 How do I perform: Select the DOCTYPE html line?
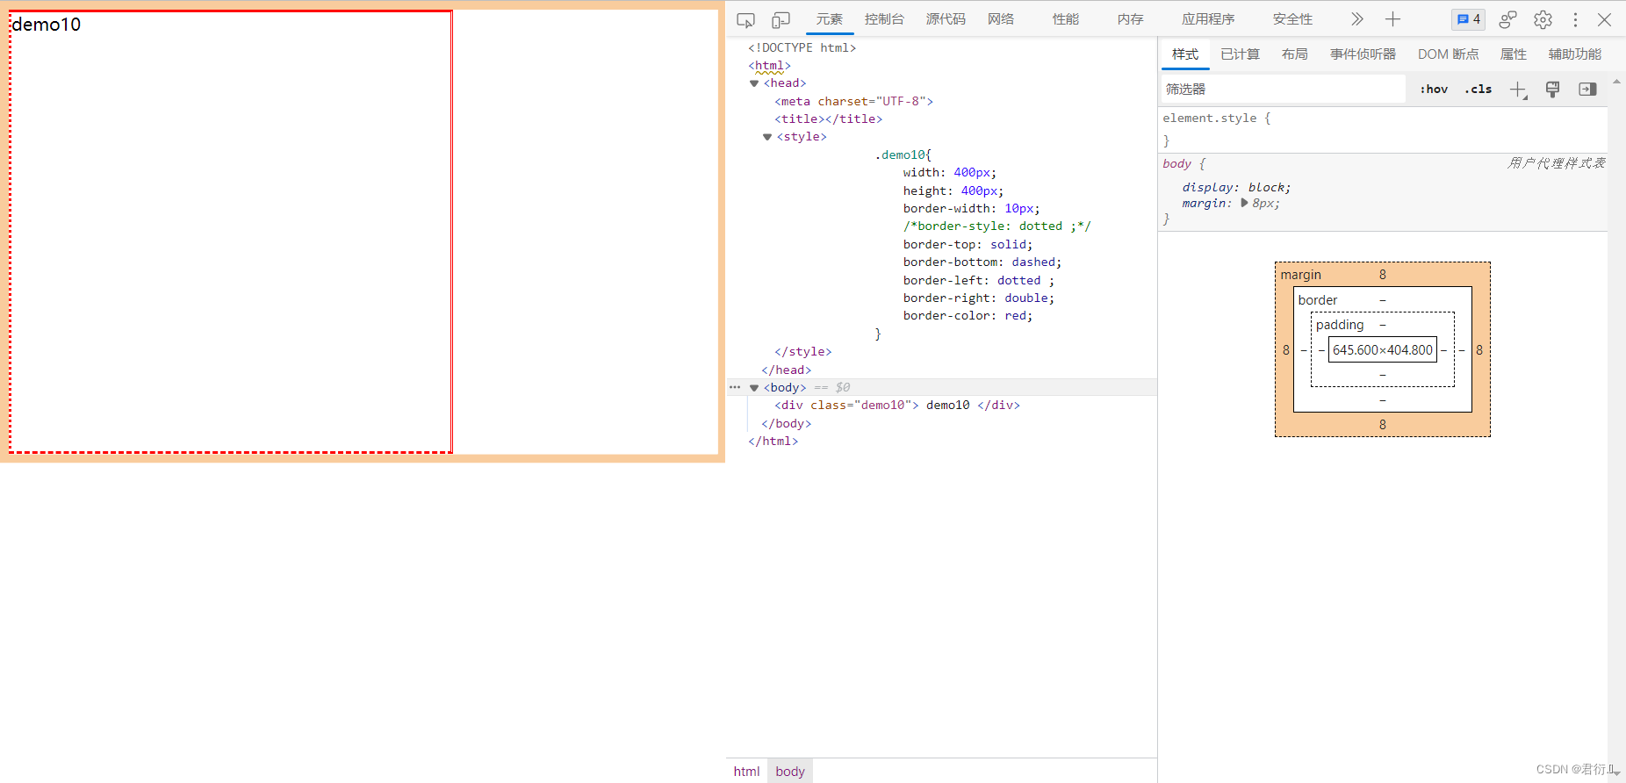point(802,48)
